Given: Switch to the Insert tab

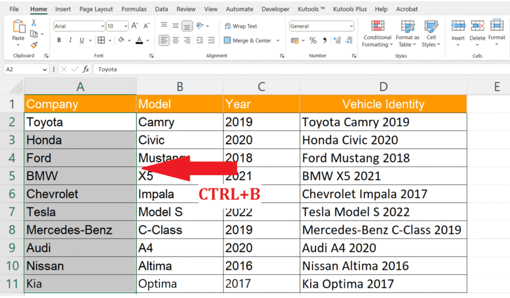Looking at the screenshot, I should click(x=63, y=9).
